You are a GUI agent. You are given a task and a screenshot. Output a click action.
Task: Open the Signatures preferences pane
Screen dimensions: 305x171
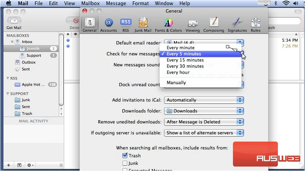(237, 25)
